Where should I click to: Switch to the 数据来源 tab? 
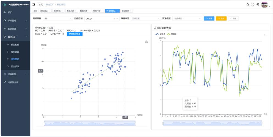(x=71, y=11)
